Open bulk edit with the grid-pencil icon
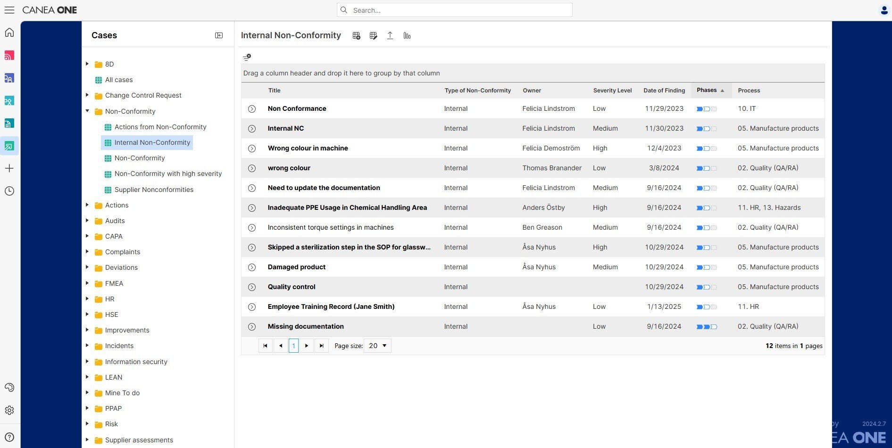The width and height of the screenshot is (892, 448). pos(373,35)
